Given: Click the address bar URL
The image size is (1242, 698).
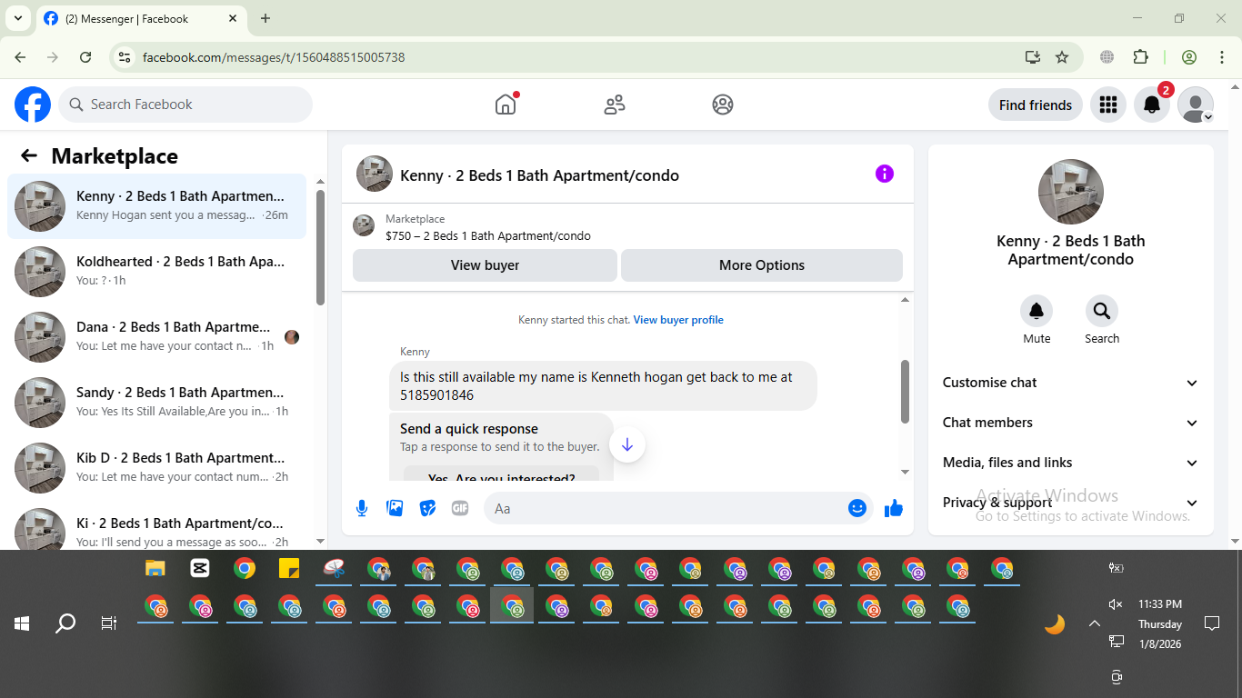Looking at the screenshot, I should coord(274,57).
